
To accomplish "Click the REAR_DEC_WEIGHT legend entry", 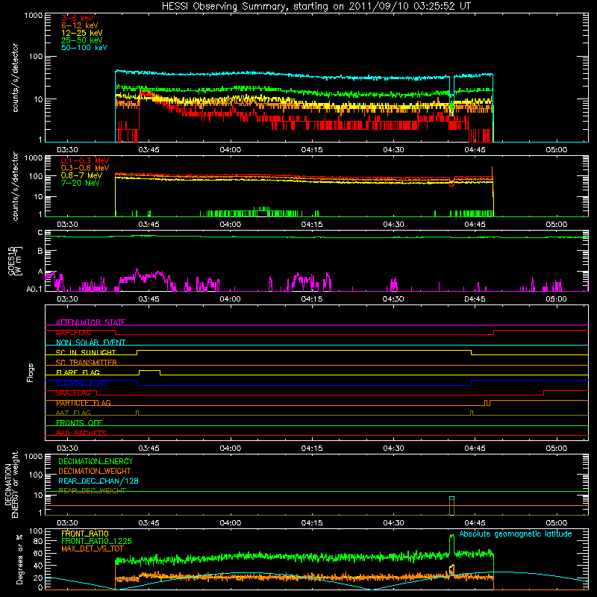I will click(x=92, y=491).
